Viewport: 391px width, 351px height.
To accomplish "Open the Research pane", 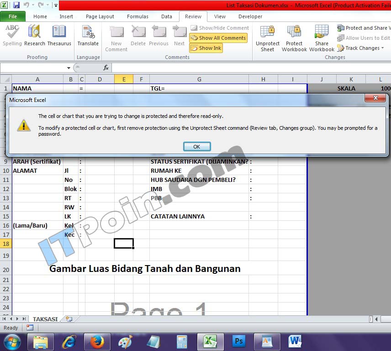I will tap(34, 35).
